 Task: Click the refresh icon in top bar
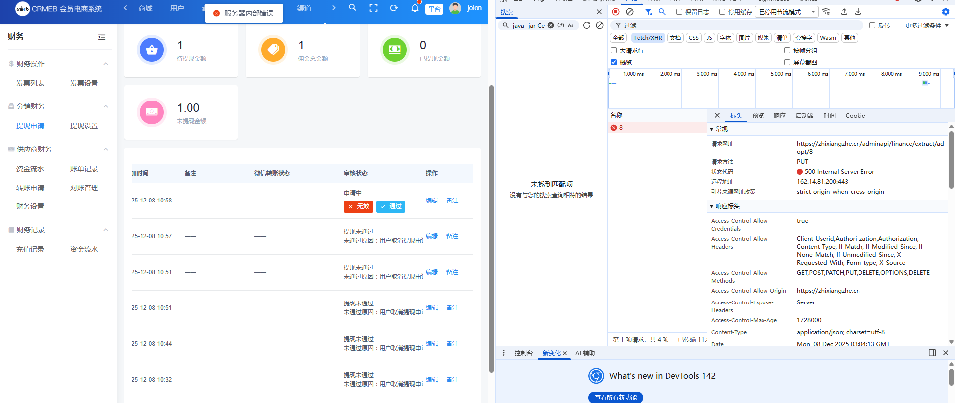click(394, 8)
